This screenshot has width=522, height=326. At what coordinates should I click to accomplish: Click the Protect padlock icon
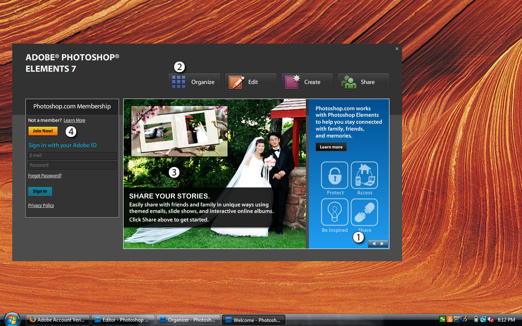click(335, 175)
